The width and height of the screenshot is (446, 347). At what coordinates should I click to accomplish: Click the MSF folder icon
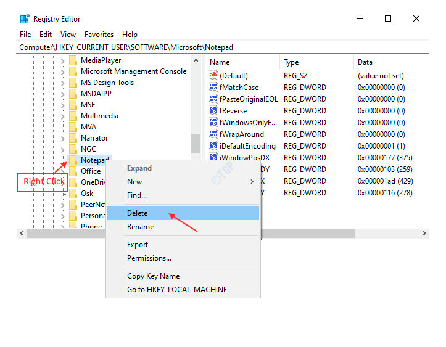click(x=73, y=105)
